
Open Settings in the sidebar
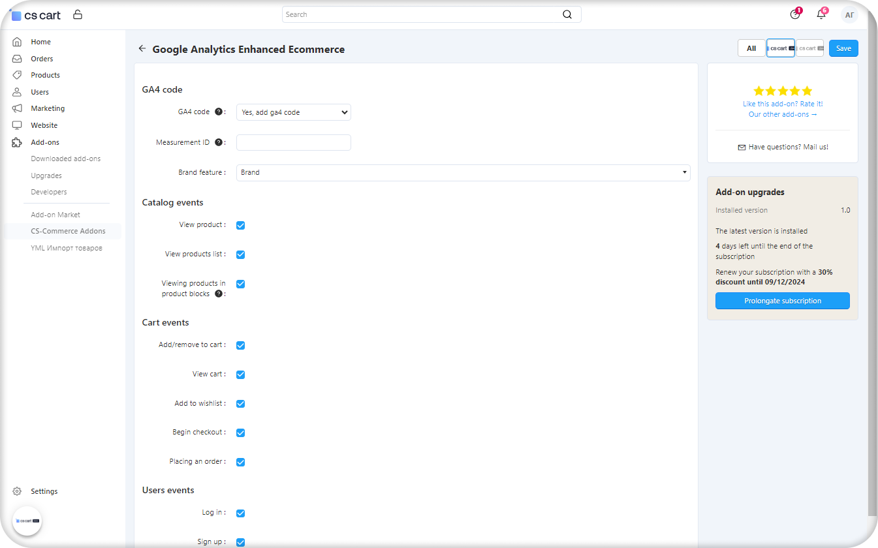tap(44, 491)
